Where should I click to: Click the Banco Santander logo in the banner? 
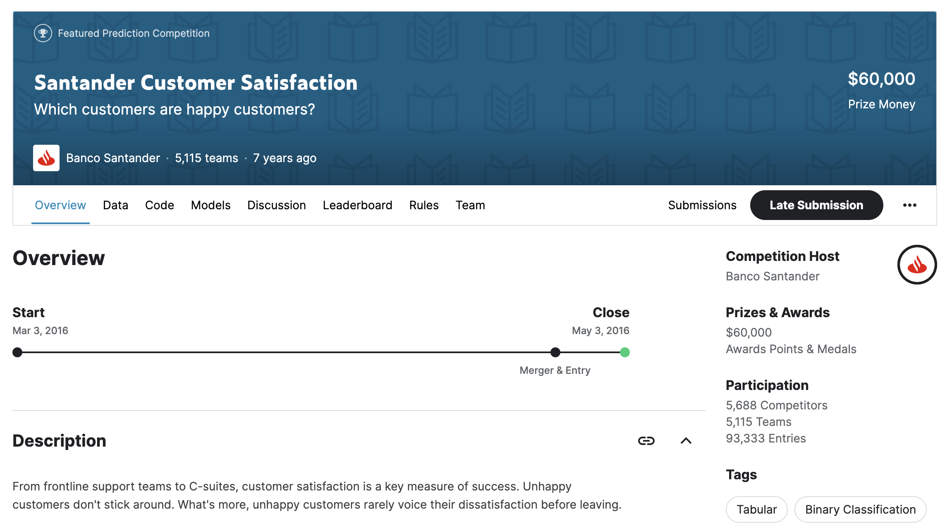(x=46, y=158)
